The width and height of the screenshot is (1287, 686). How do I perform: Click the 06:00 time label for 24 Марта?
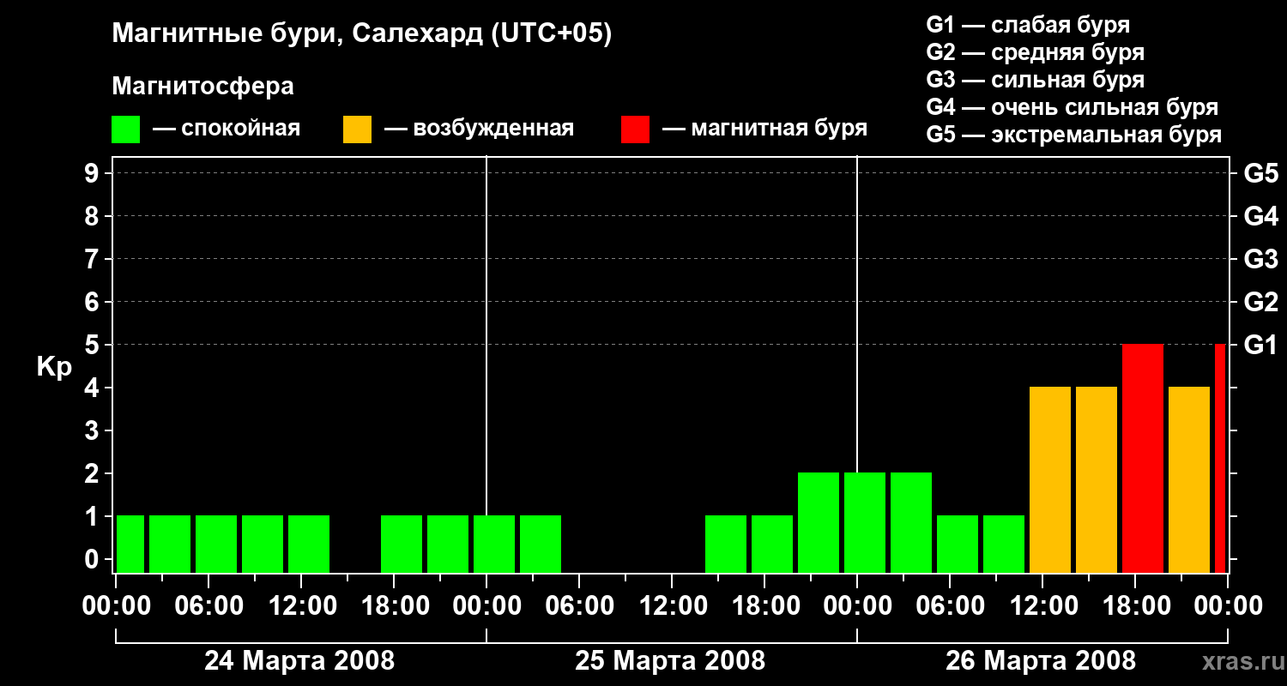pos(208,605)
